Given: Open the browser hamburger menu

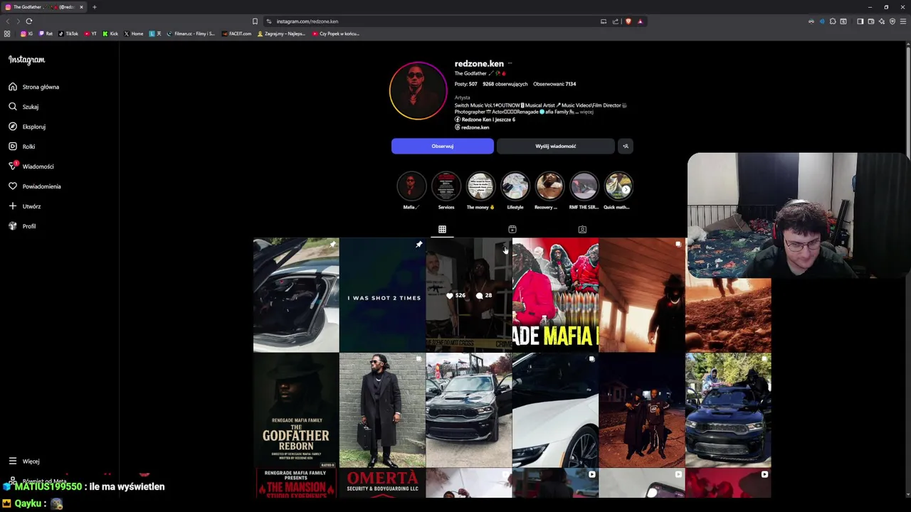Looking at the screenshot, I should tap(903, 21).
